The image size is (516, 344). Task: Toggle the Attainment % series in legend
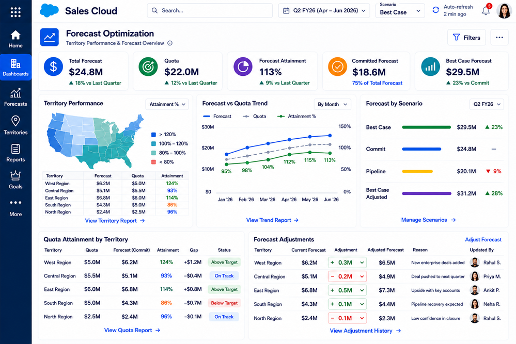pos(296,117)
